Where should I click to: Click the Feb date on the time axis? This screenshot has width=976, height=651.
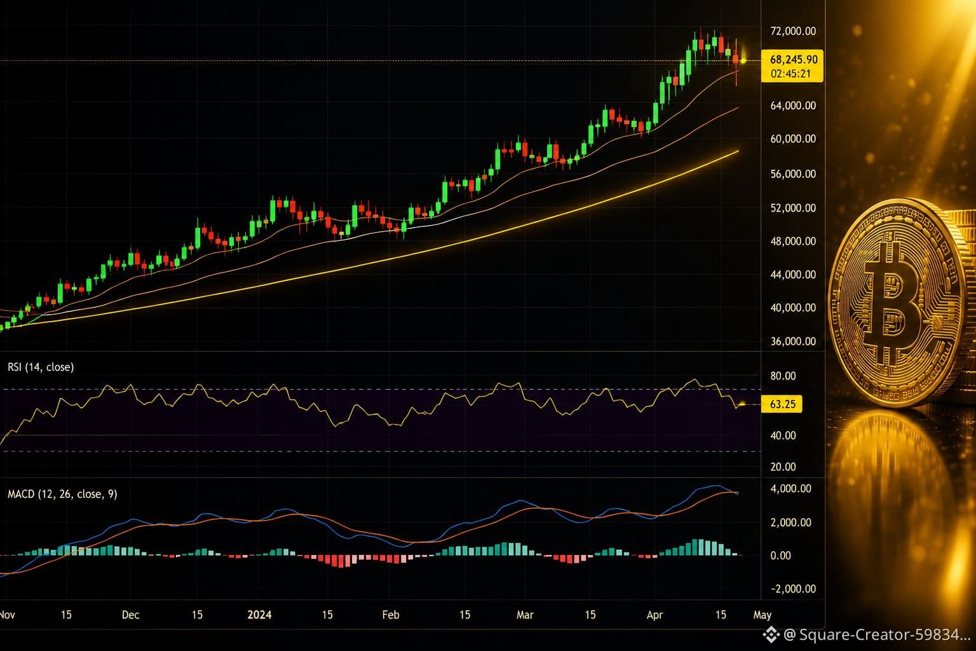[391, 615]
